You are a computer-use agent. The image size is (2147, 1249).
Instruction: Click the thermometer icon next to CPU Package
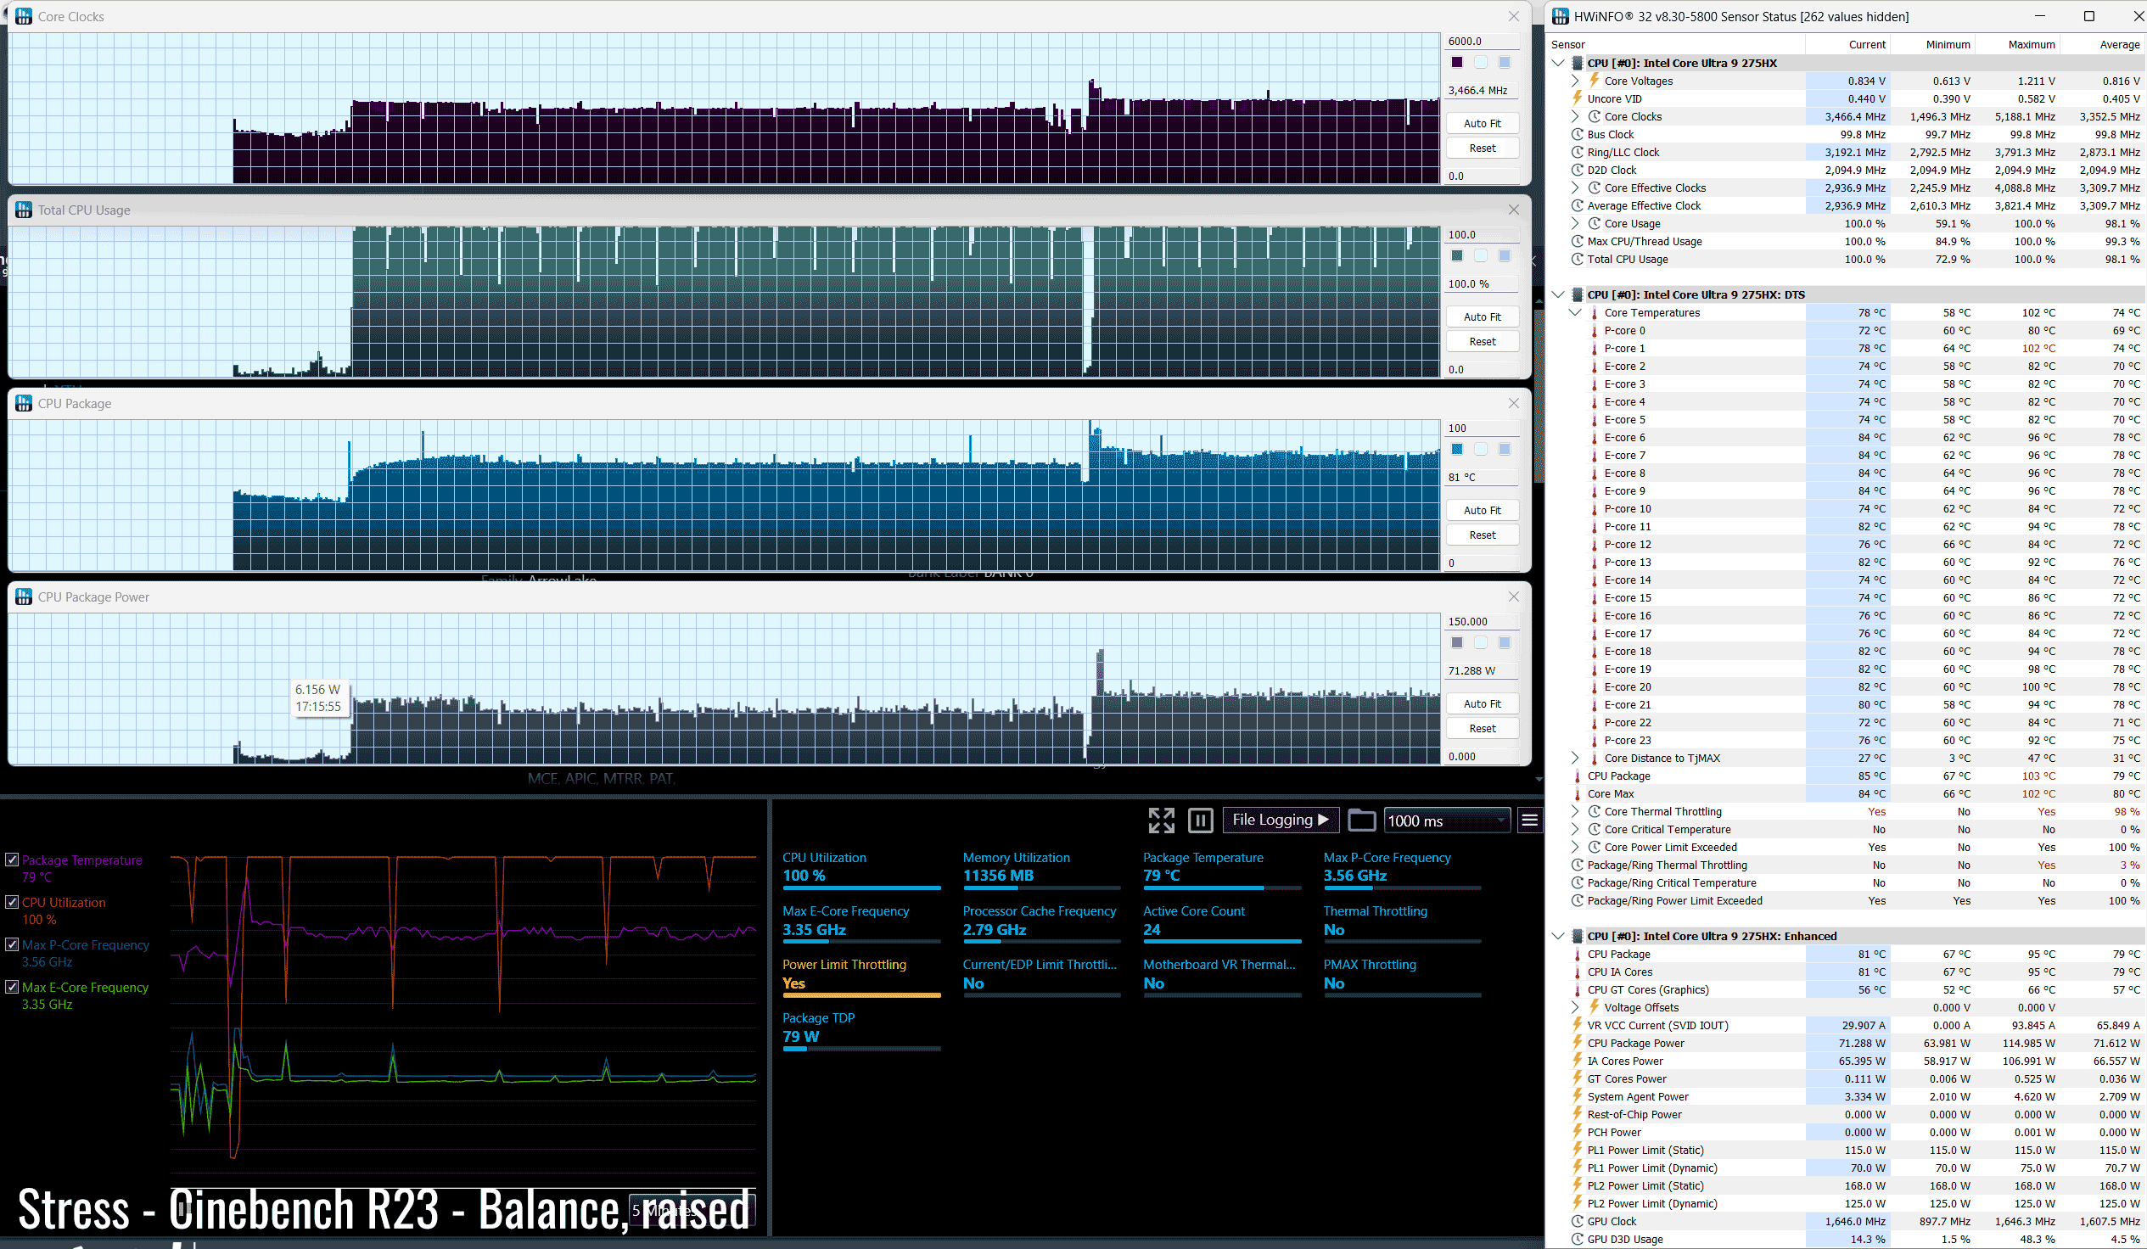1577,776
